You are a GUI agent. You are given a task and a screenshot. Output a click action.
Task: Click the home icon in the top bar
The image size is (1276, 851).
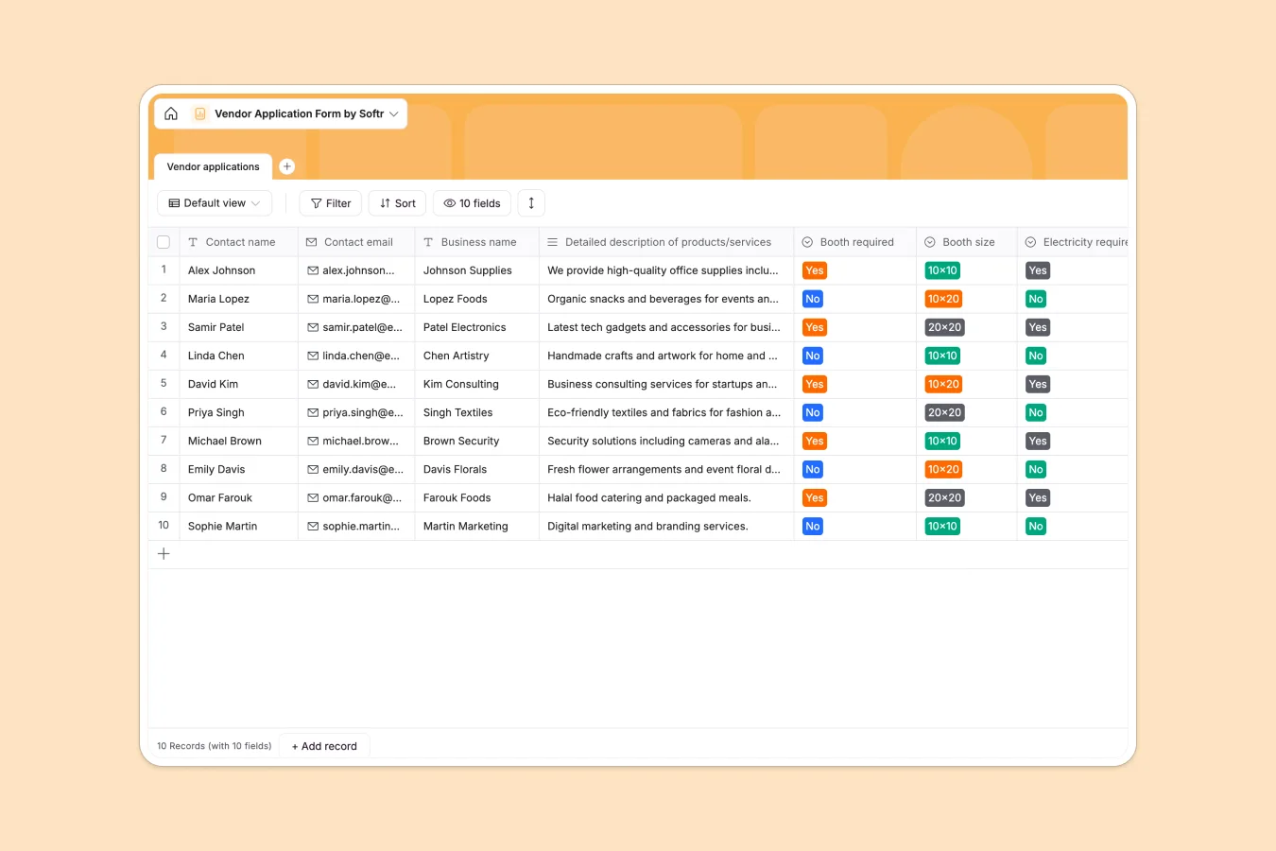pyautogui.click(x=171, y=113)
